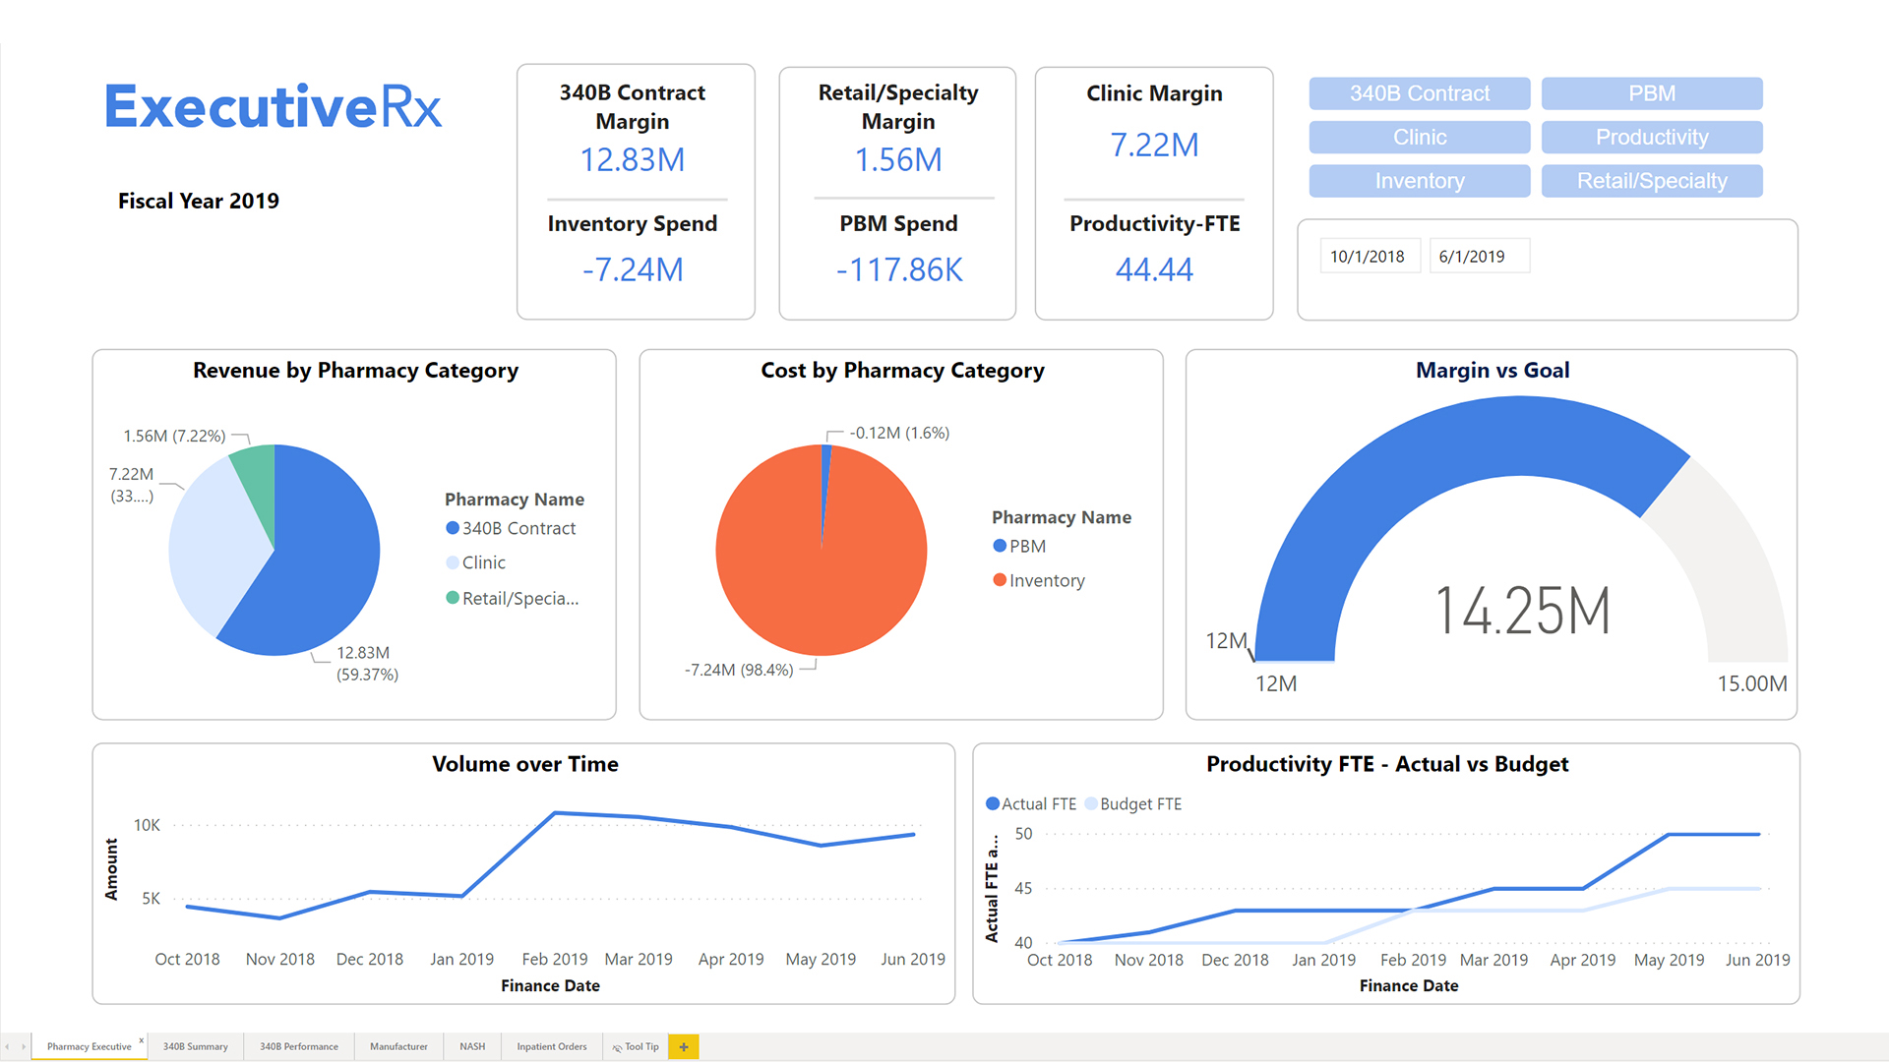This screenshot has width=1889, height=1062.
Task: Click Cost by Pharmacy Category title
Action: click(x=902, y=371)
